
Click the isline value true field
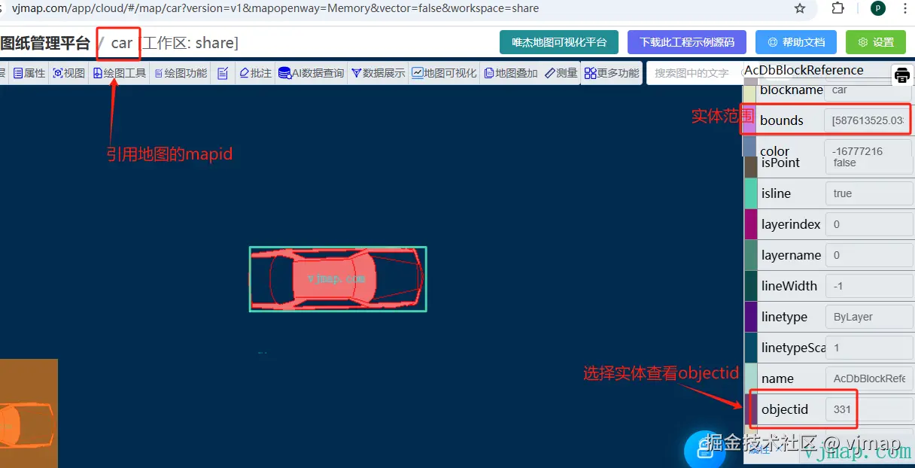point(868,193)
